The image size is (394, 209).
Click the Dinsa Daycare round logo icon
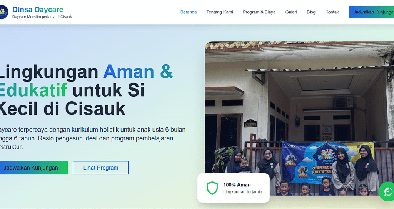pyautogui.click(x=4, y=12)
